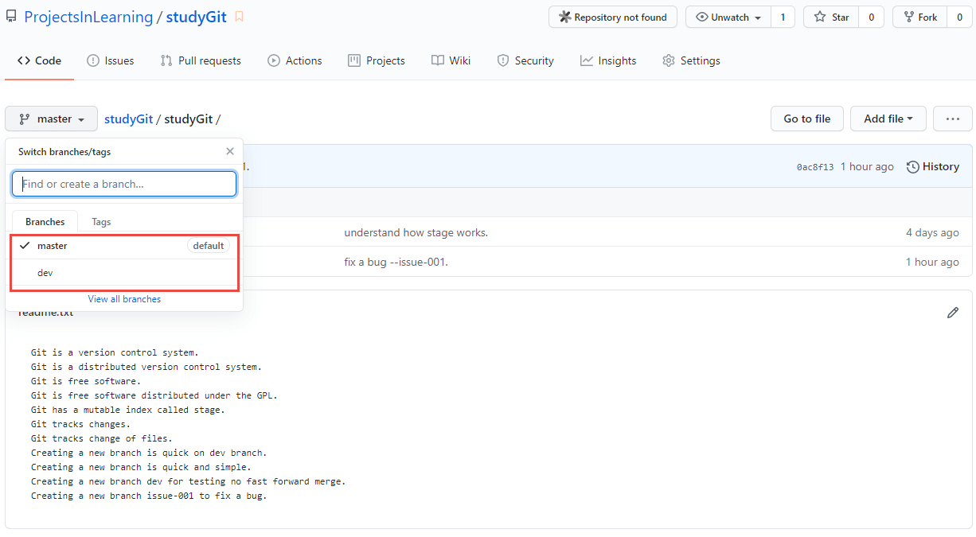Image resolution: width=976 pixels, height=537 pixels.
Task: Select the master branch entry
Action: click(124, 246)
